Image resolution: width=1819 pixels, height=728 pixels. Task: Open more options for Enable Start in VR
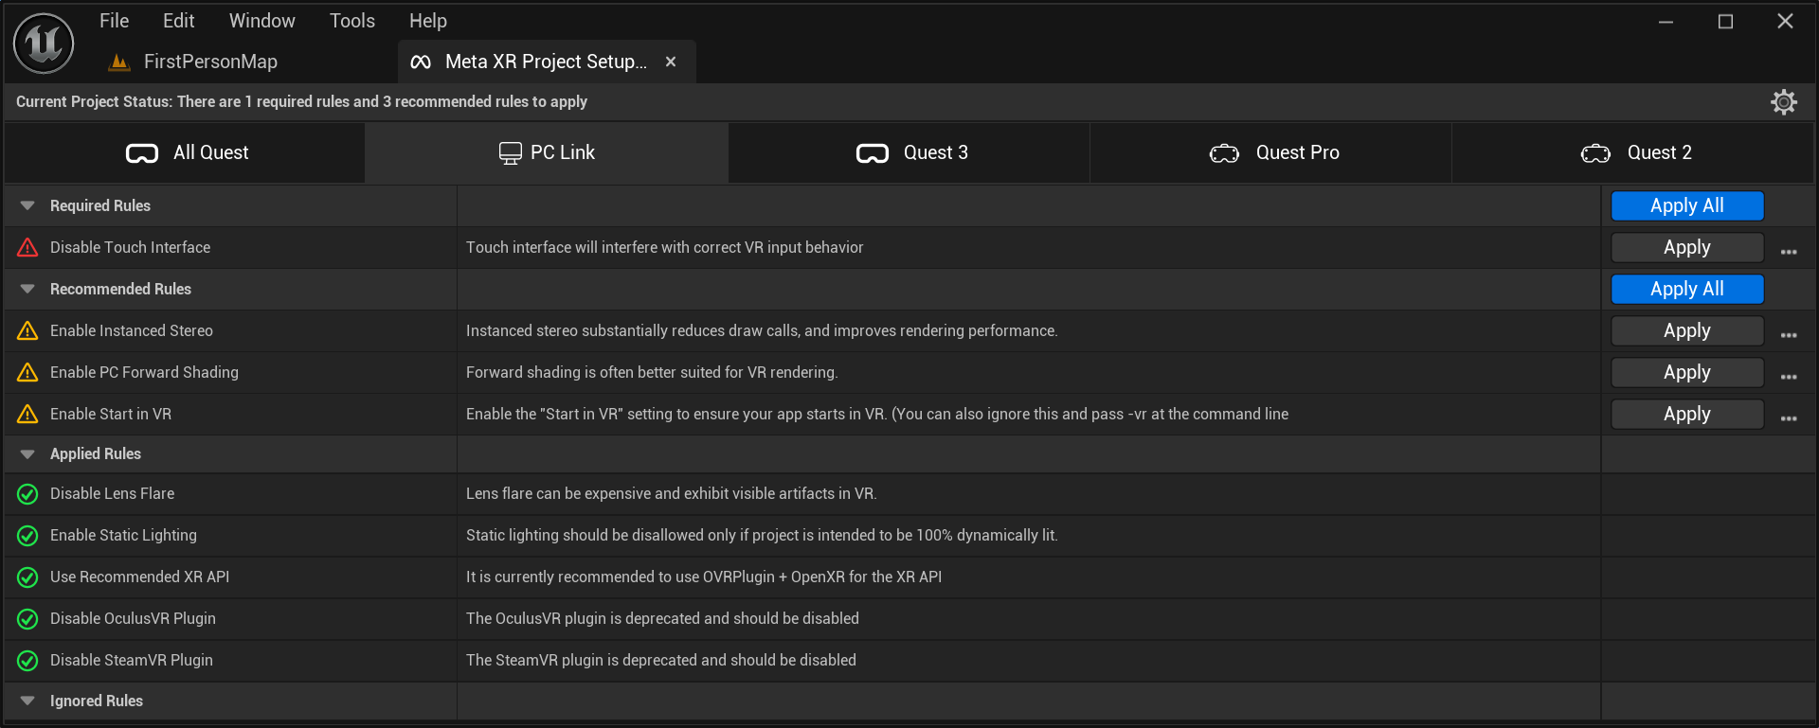click(1789, 418)
